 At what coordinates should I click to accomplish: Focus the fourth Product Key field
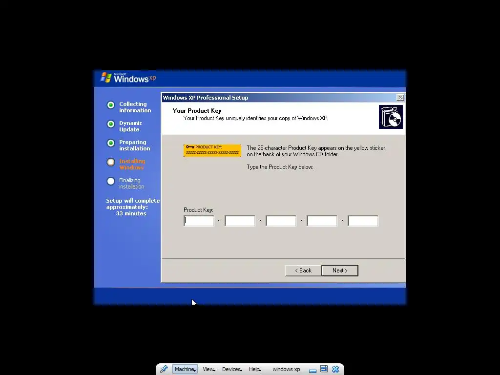(x=322, y=221)
